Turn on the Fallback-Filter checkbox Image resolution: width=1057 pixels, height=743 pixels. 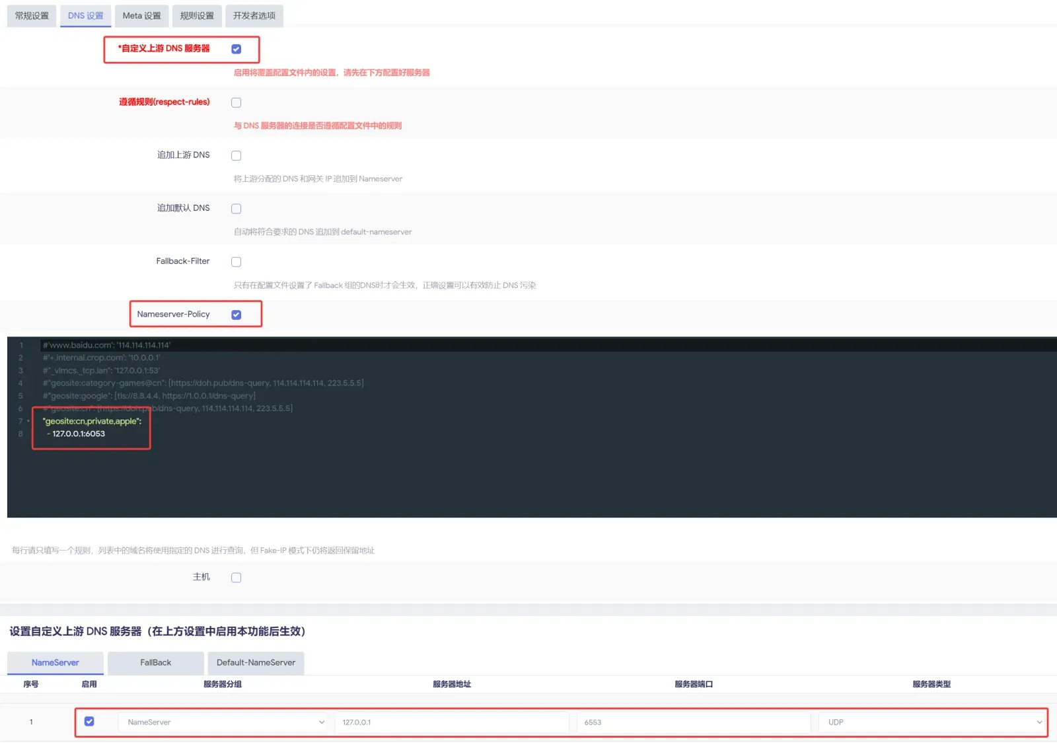pos(236,262)
